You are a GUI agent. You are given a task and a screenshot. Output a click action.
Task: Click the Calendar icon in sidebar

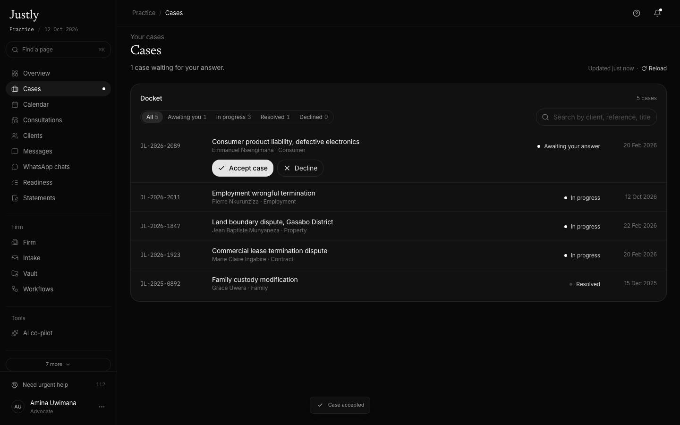(x=15, y=104)
